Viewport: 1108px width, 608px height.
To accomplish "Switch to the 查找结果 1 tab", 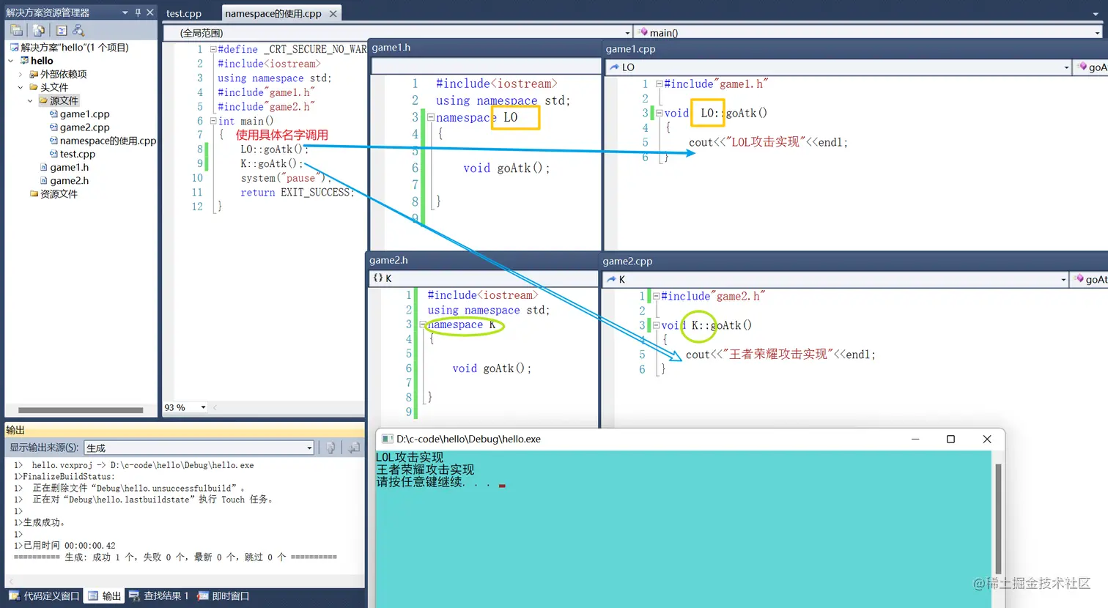I will pyautogui.click(x=158, y=596).
